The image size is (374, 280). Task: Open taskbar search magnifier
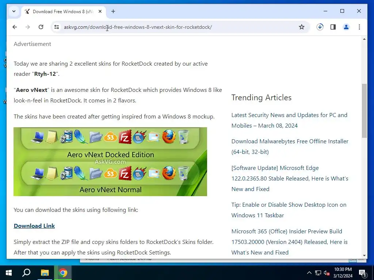tap(26, 273)
